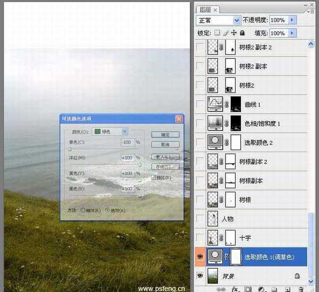Click the layers scrollbar down arrow

311,281
